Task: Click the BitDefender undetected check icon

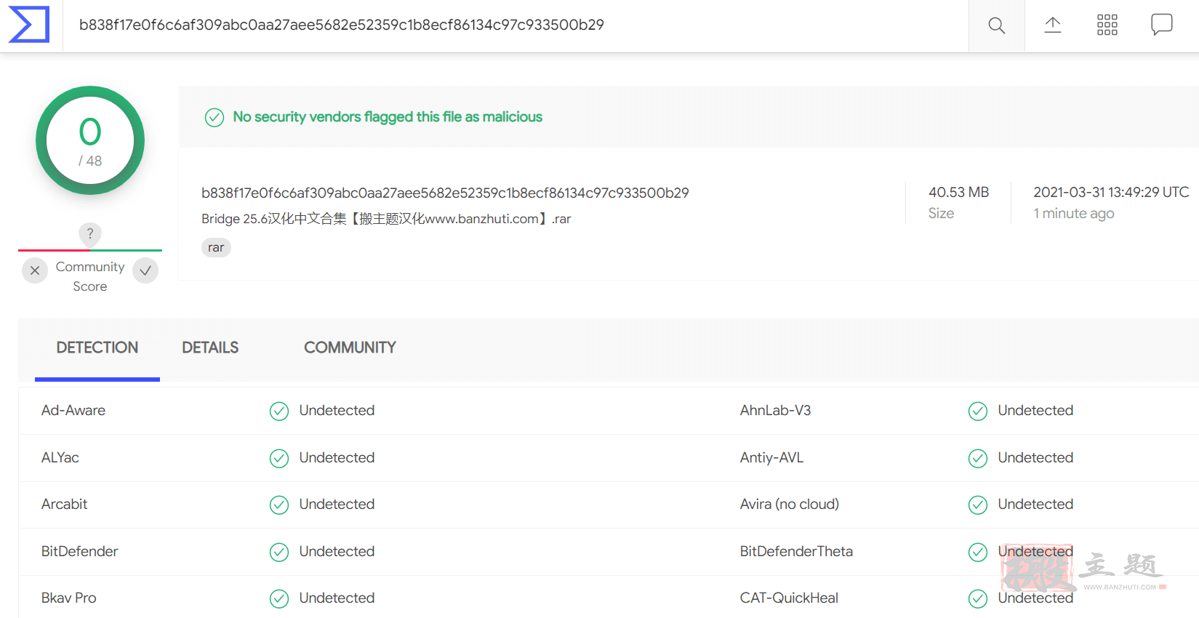Action: click(279, 552)
